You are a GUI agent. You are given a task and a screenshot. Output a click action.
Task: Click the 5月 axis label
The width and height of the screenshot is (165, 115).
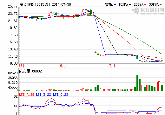tap(21, 66)
